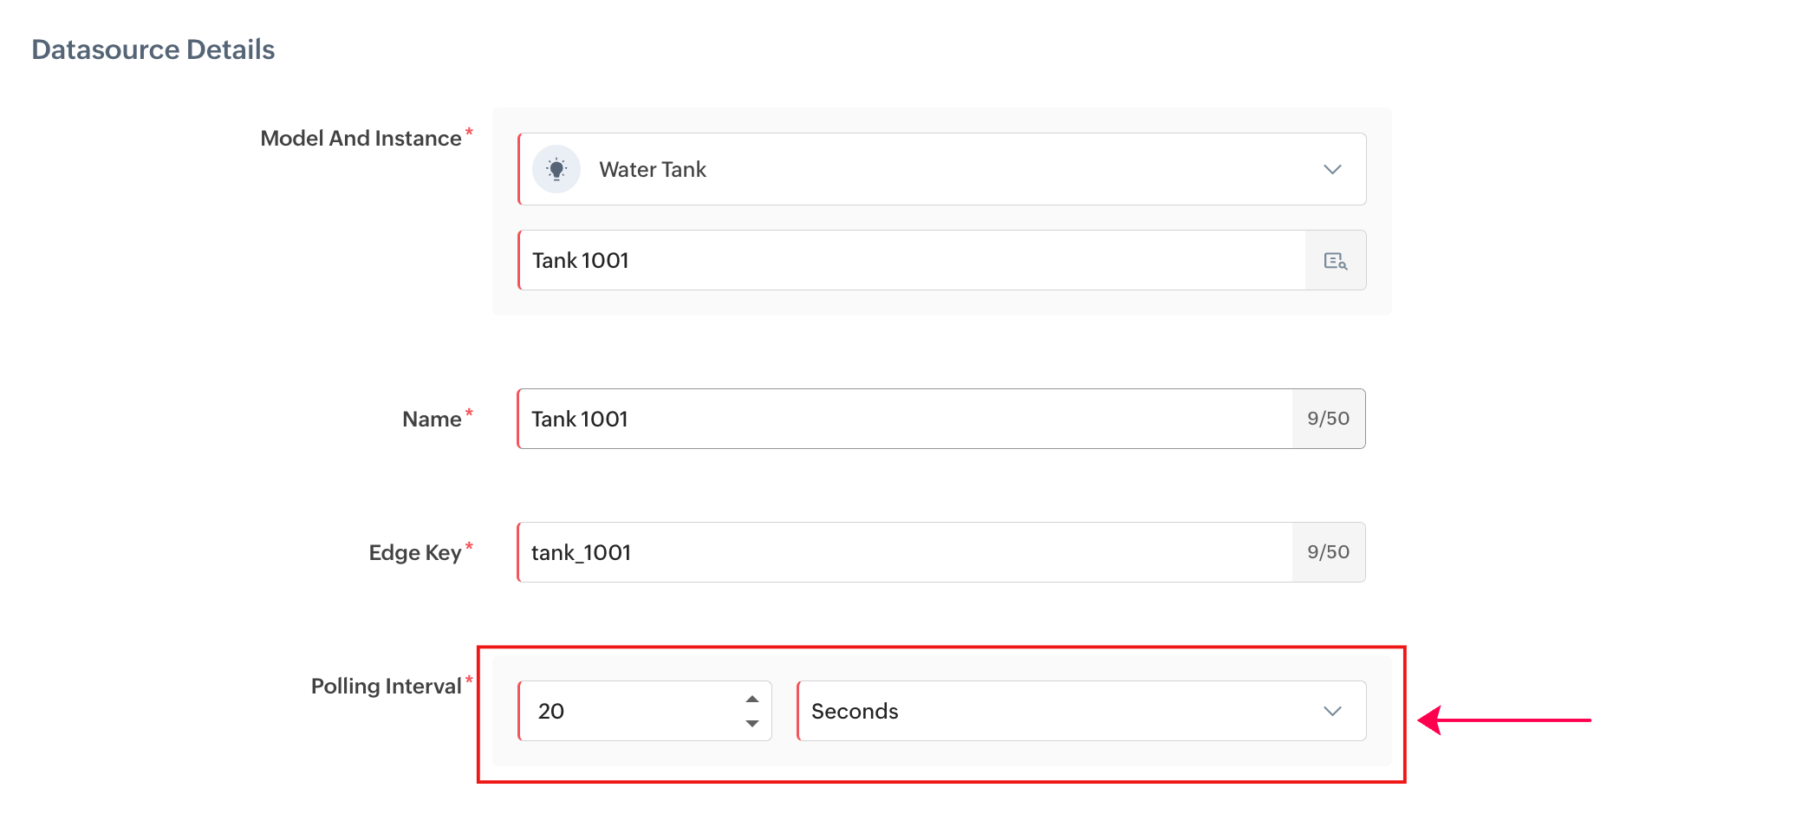Viewport: 1815px width, 827px height.
Task: Click the Edge Key label
Action: pos(415,552)
